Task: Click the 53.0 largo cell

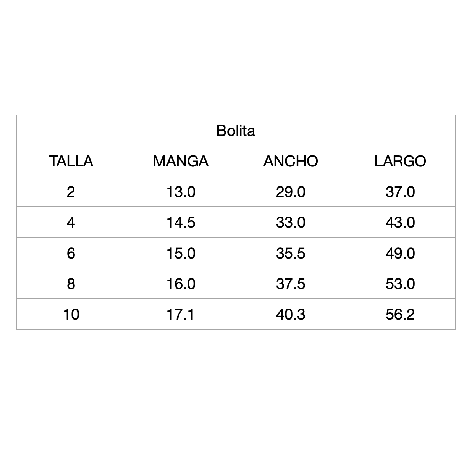Action: [x=400, y=284]
